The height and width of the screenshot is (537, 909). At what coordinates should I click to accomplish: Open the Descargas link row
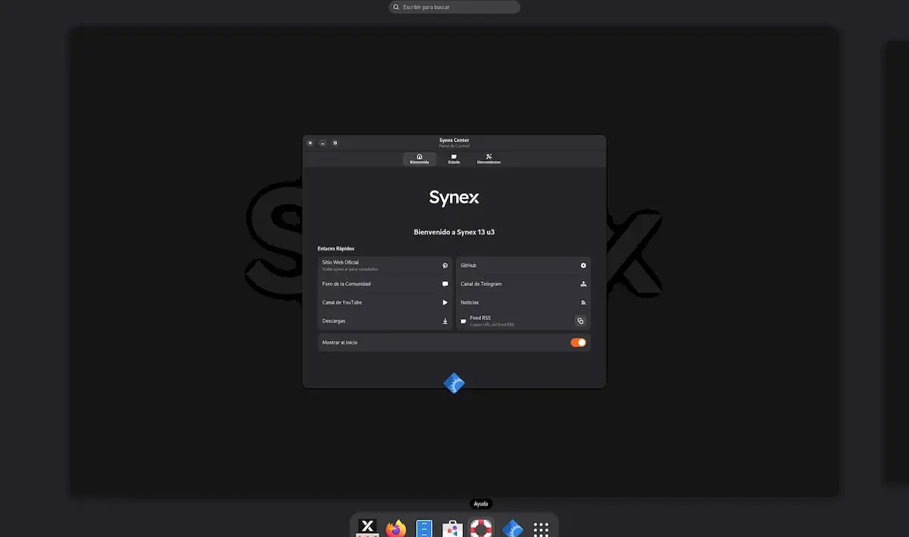coord(386,321)
